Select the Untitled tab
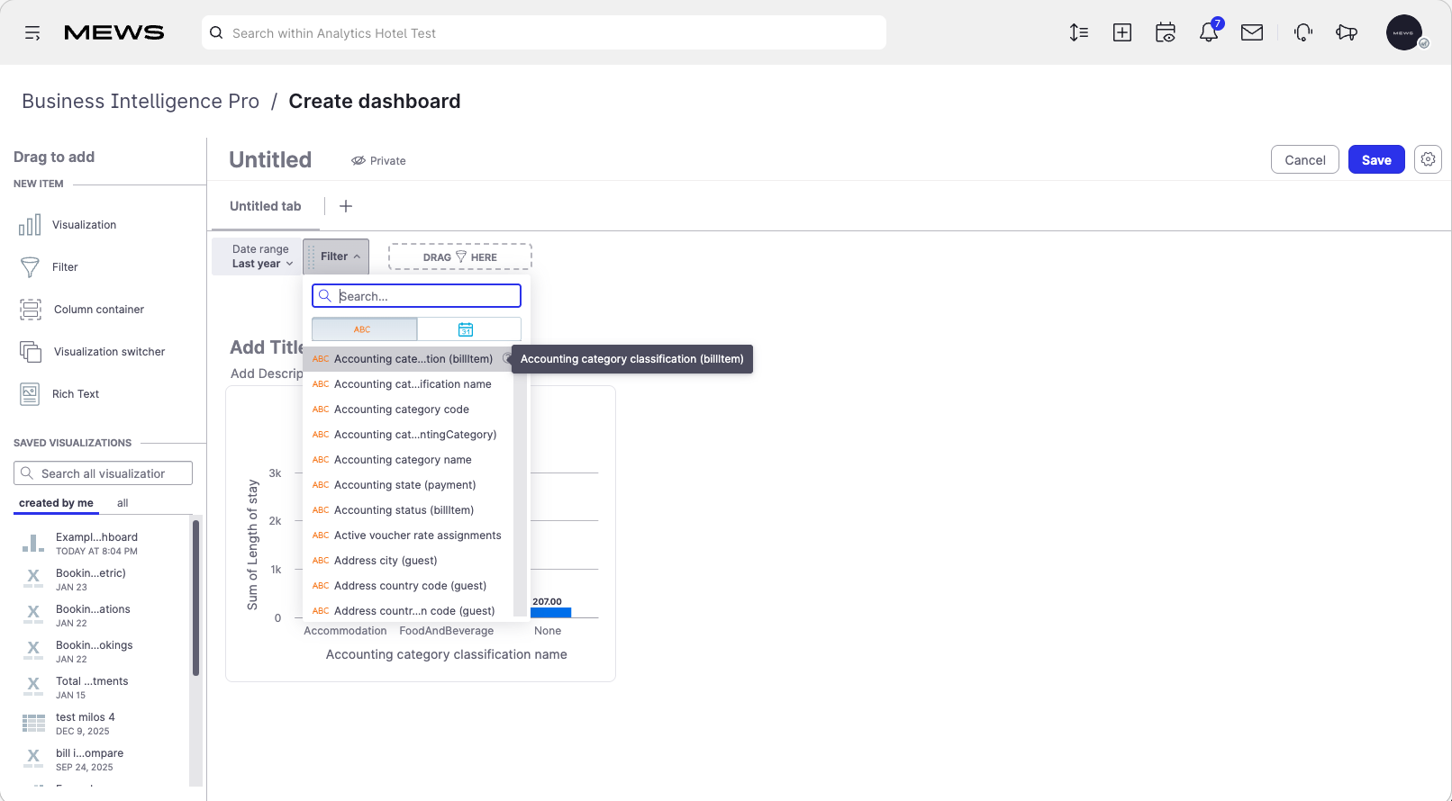 (266, 206)
